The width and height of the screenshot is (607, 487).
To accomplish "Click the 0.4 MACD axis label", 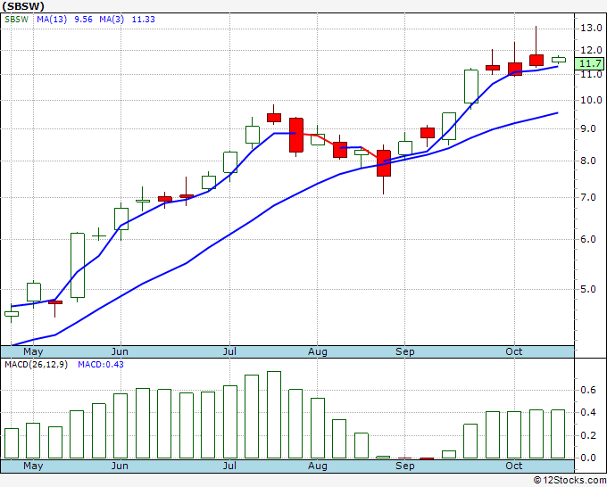I will (588, 412).
